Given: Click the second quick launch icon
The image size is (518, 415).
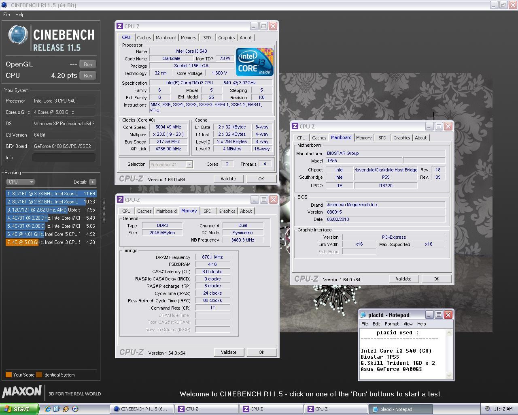Looking at the screenshot, I should (x=56, y=409).
